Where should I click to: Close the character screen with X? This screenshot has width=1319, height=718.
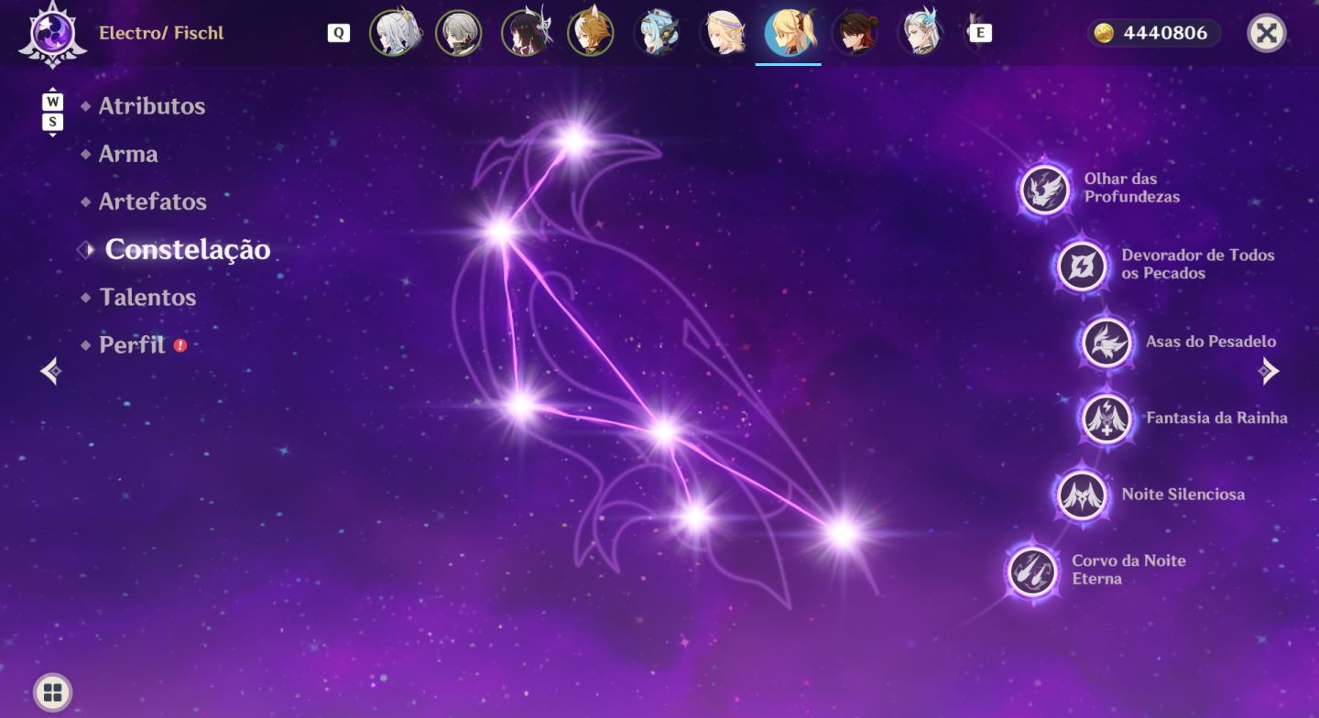click(1267, 34)
